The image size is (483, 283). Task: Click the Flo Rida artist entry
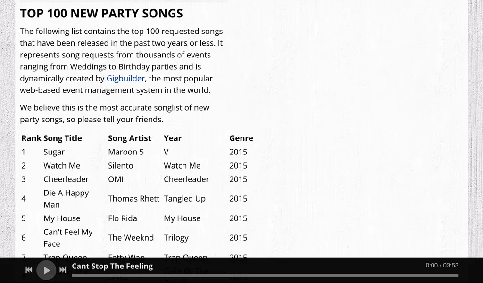(x=122, y=218)
